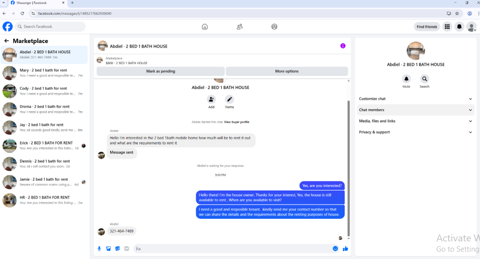Choose a sticker from the sticker icon
This screenshot has width=480, height=259.
click(118, 249)
